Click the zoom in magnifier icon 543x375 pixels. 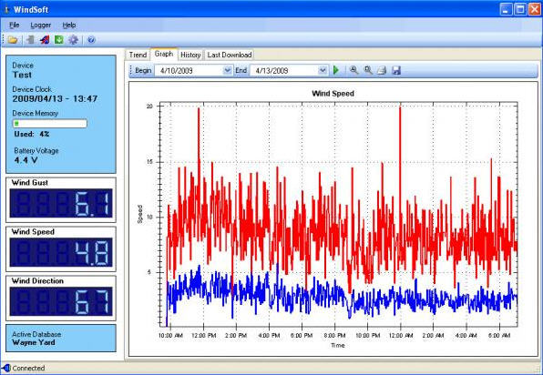[353, 70]
